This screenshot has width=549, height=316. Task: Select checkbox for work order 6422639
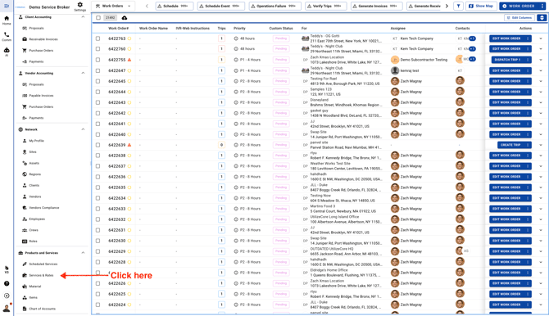pyautogui.click(x=98, y=145)
